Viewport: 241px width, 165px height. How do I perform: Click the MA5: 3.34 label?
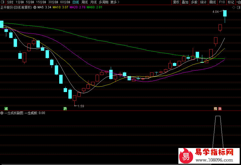[44, 7]
